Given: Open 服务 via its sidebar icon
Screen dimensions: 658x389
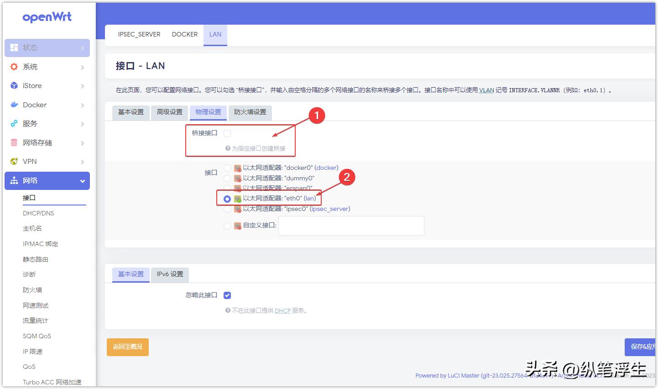Looking at the screenshot, I should pos(14,123).
